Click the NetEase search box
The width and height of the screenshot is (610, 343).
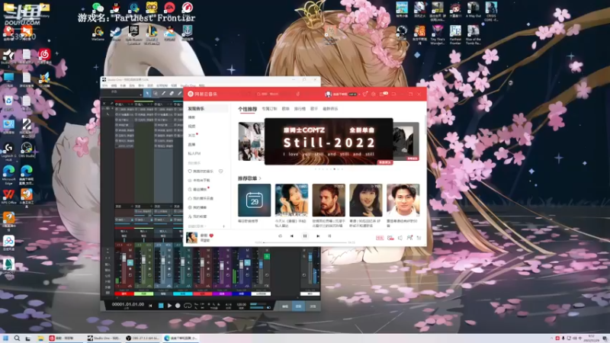click(x=272, y=94)
